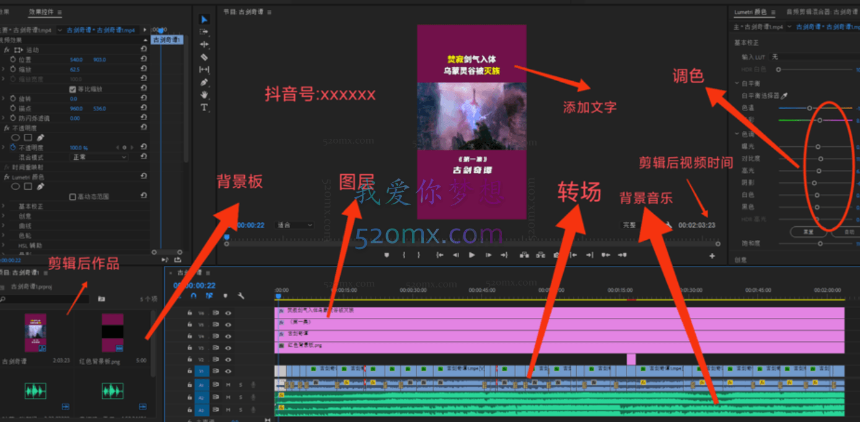Click the Mark In icon in program monitor

[x=403, y=254]
